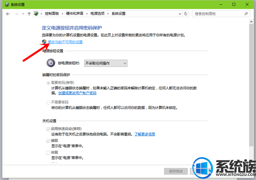Expand the chevron after 控制面板 breadcrumb
This screenshot has width=256, height=180.
[62, 14]
